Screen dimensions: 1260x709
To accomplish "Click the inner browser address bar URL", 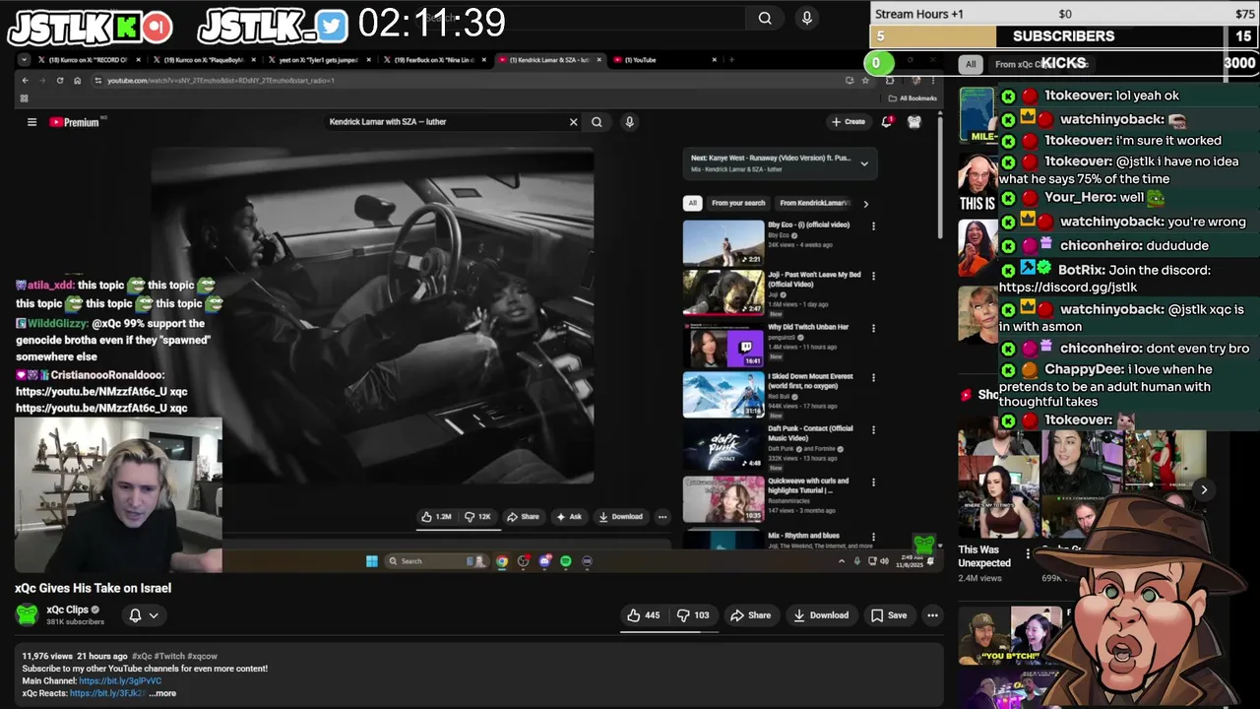I will click(220, 81).
